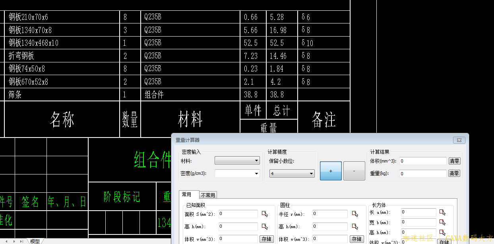Jump to last layout tab arrow
The height and width of the screenshot is (244, 494).
point(22,241)
